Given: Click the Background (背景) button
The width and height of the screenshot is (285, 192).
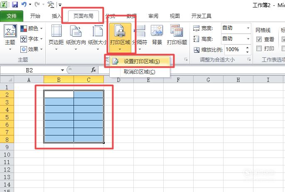Looking at the screenshot, I should pyautogui.click(x=157, y=35).
